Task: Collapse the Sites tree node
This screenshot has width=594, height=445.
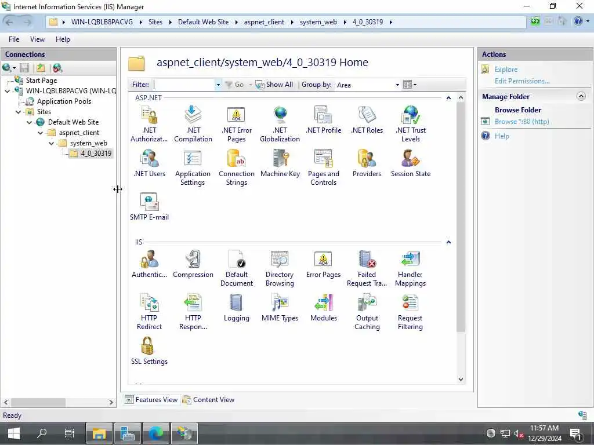Action: (x=18, y=112)
